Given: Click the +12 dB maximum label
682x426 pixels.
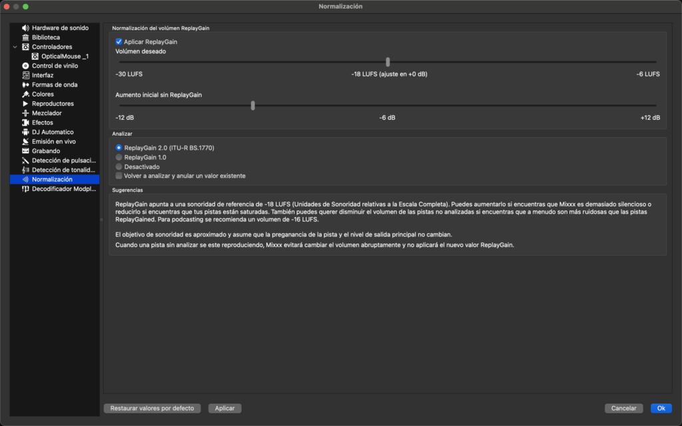Looking at the screenshot, I should click(650, 117).
